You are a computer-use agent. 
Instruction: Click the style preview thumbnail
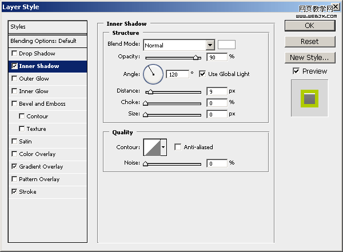coord(309,98)
